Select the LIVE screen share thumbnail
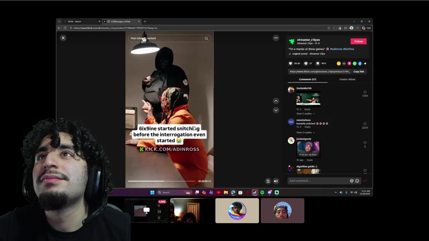The height and width of the screenshot is (241, 429). click(x=146, y=211)
